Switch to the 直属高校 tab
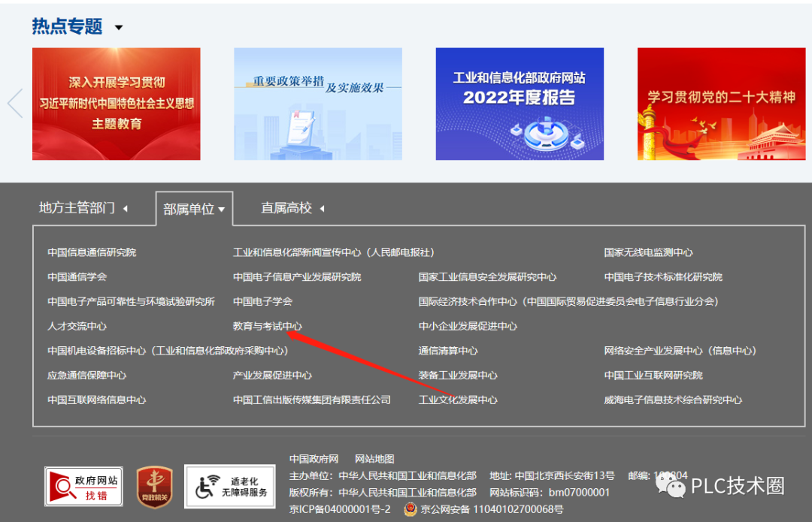812x522 pixels. (286, 208)
